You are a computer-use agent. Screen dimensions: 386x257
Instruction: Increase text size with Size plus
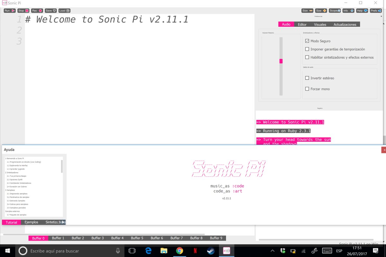point(321,11)
